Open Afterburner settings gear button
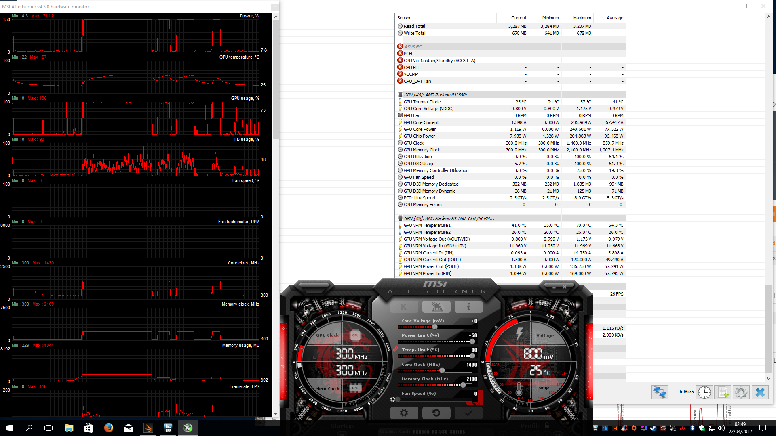Screen dimensions: 776x436 tap(404, 413)
